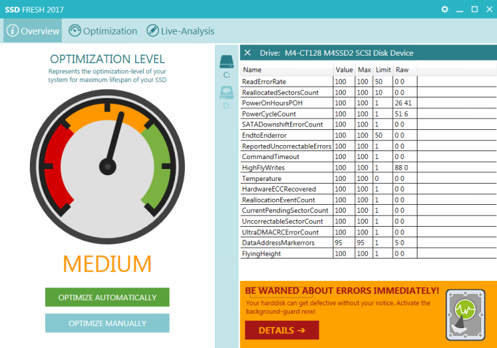Click the Live-Analysis pencil icon
The width and height of the screenshot is (497, 348).
[152, 30]
